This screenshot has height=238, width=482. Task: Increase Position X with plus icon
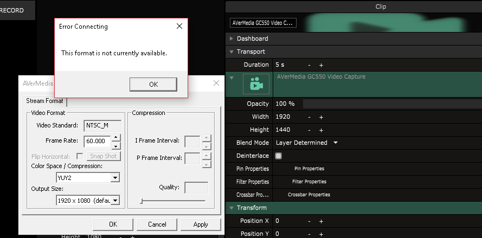pos(321,221)
